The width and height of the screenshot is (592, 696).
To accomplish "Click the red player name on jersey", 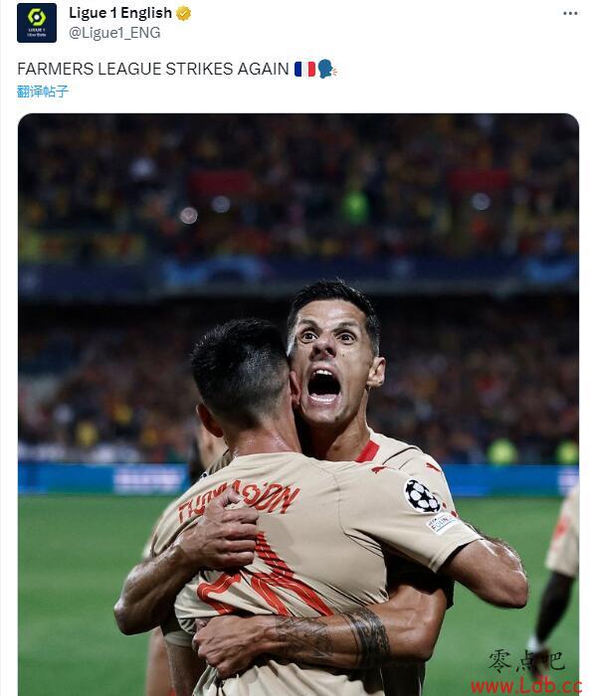I will [x=239, y=501].
